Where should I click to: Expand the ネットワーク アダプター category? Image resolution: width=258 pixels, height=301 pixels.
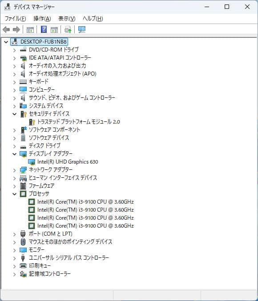[x=14, y=170]
